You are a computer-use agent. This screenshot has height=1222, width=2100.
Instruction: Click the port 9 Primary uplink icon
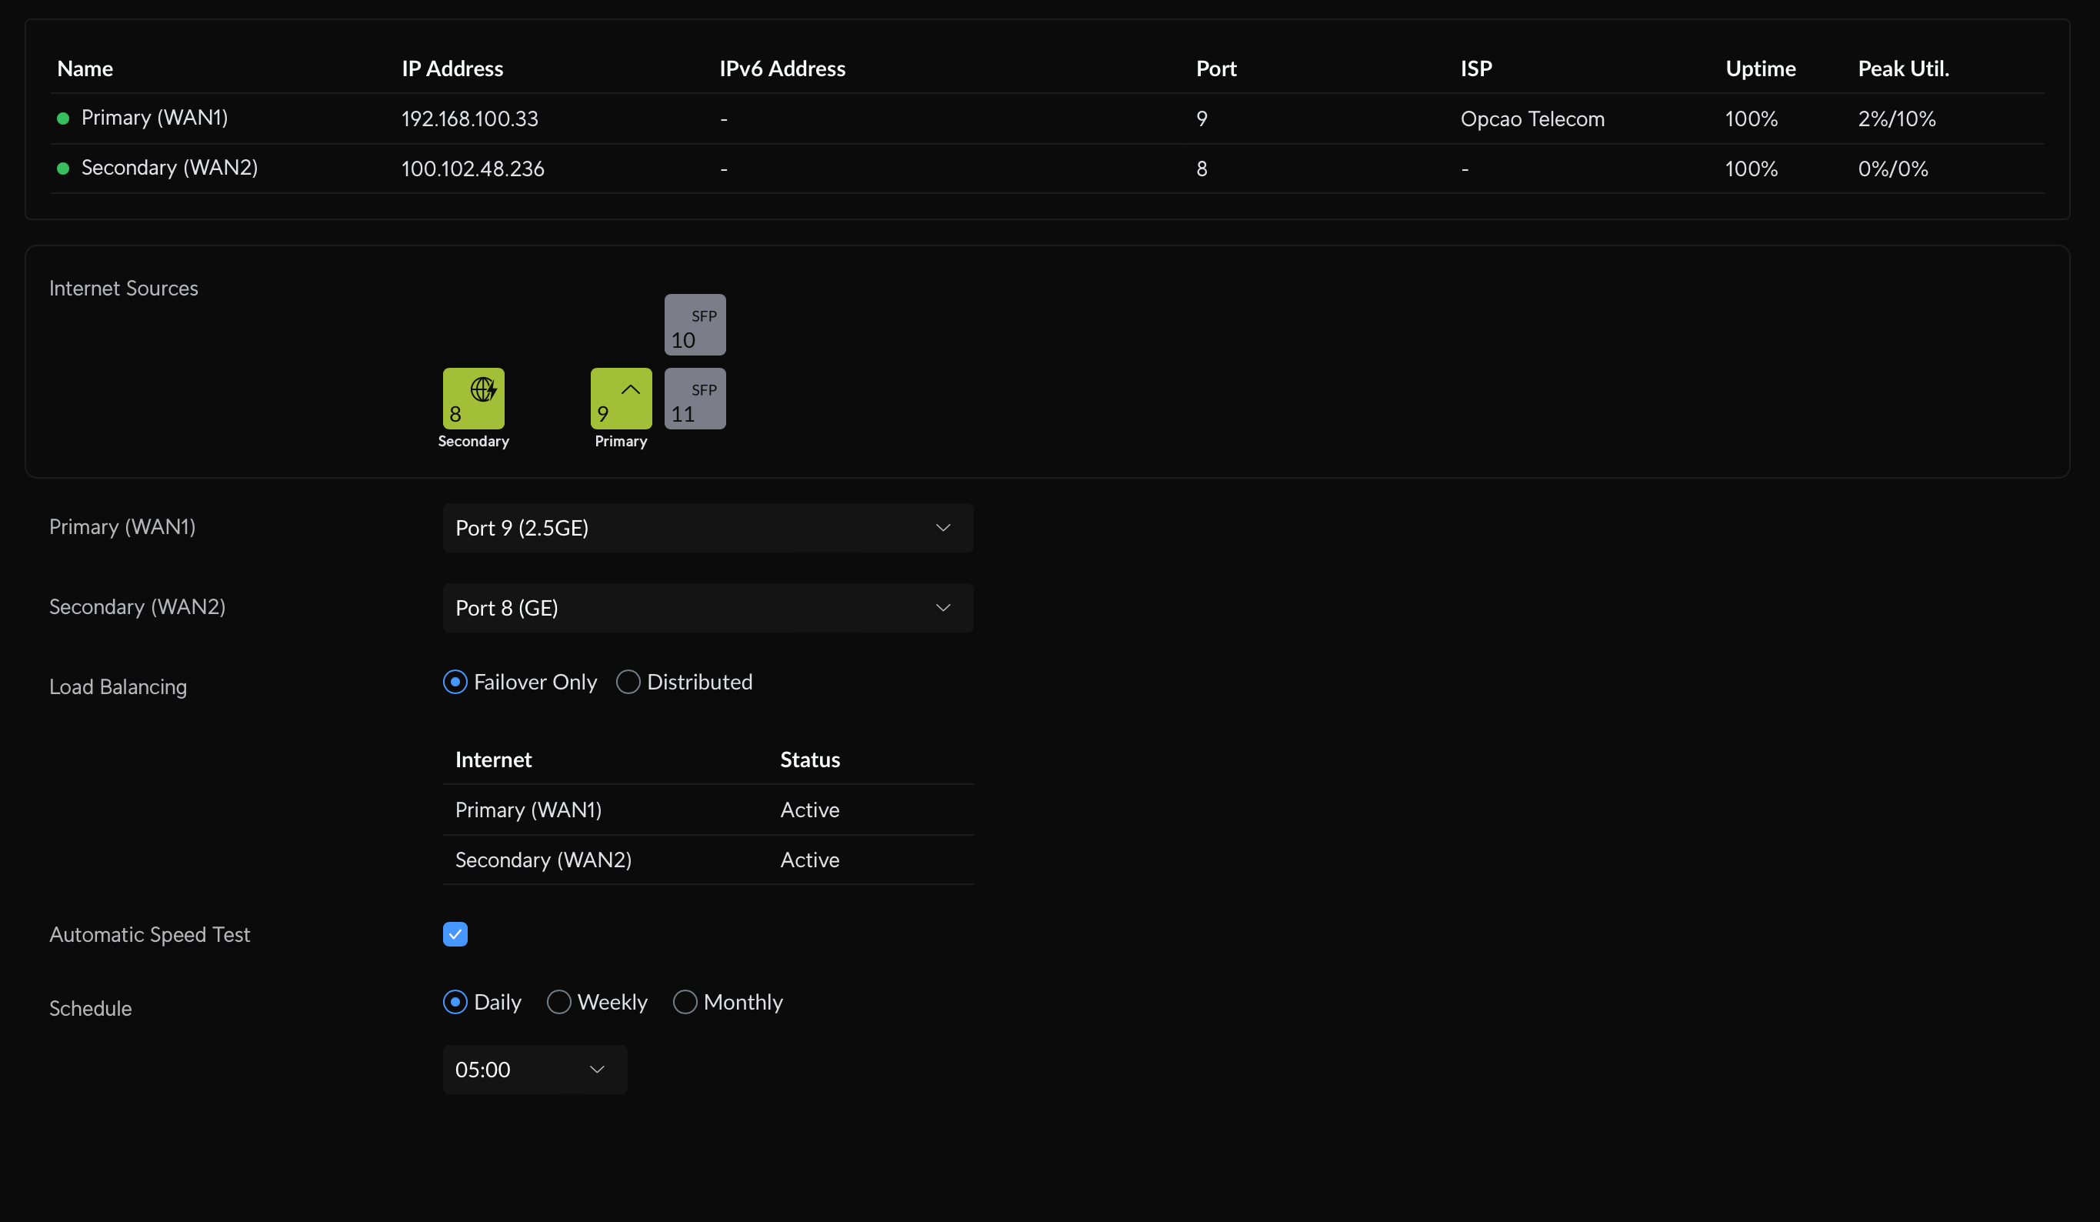pos(621,399)
